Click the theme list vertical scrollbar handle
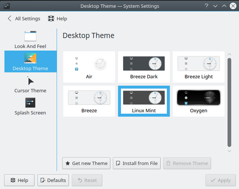This screenshot has height=189, width=239. click(230, 102)
